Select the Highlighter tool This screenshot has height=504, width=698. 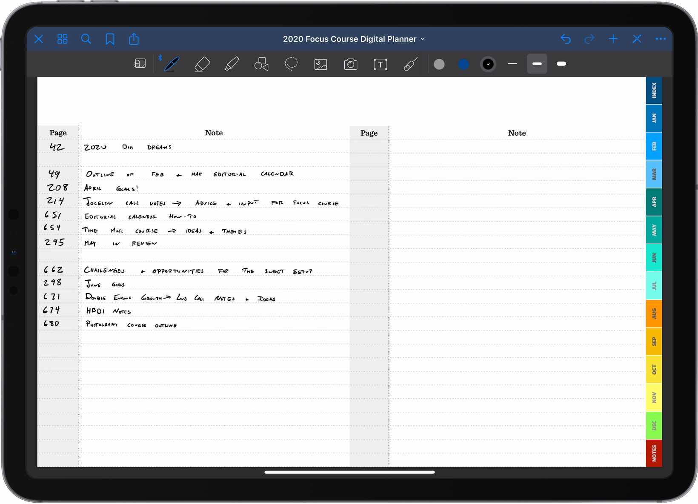tap(232, 64)
